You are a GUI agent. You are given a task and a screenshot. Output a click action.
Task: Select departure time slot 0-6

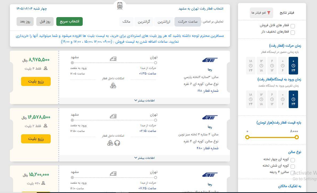pyautogui.click(x=283, y=66)
